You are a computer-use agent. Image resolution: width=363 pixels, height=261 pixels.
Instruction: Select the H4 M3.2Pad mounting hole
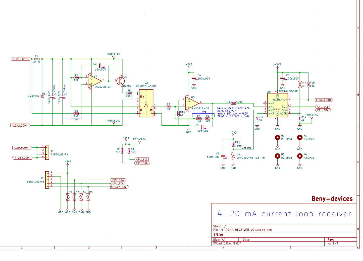click(300, 156)
